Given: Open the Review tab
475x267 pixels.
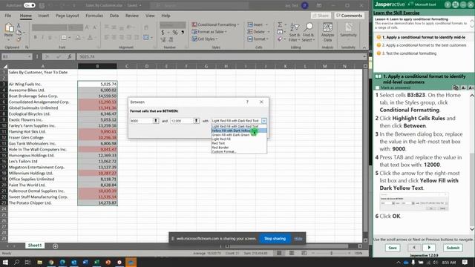Looking at the screenshot, I should (132, 16).
